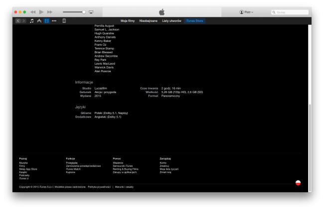Screen dimensions: 324x210
Task: Open the Nieobejrzane tab
Action: pos(149,21)
